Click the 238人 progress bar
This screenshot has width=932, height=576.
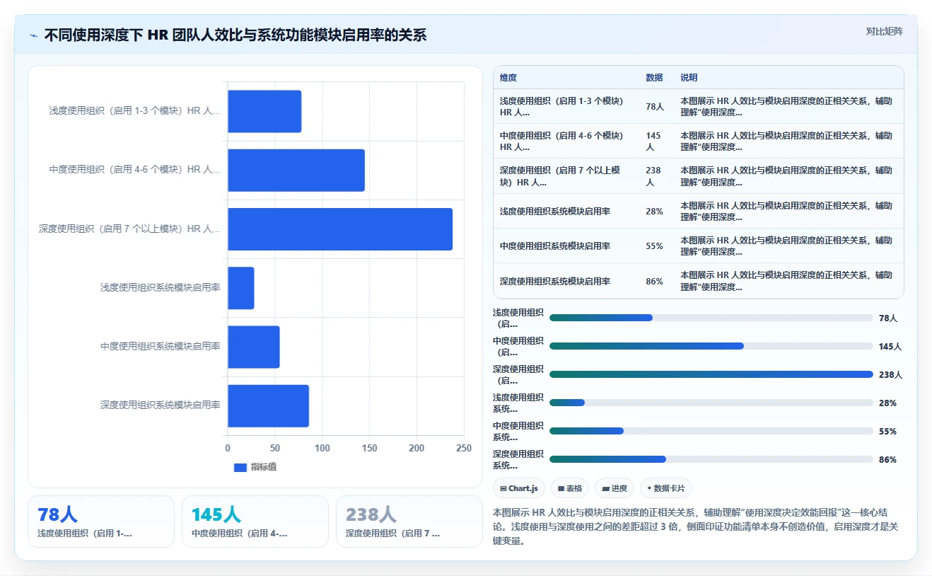tap(711, 374)
